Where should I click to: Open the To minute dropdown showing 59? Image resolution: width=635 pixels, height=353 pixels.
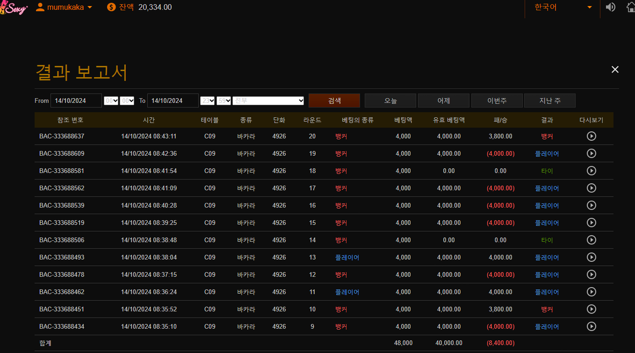(x=224, y=101)
